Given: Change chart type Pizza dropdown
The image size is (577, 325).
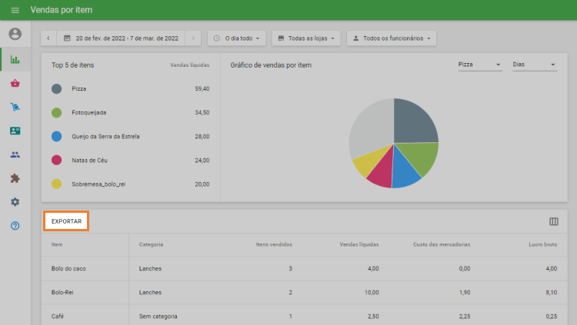Looking at the screenshot, I should click(479, 65).
